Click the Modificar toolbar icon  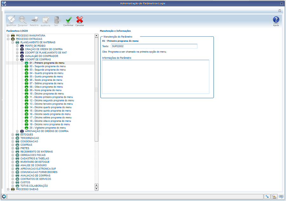(11, 19)
